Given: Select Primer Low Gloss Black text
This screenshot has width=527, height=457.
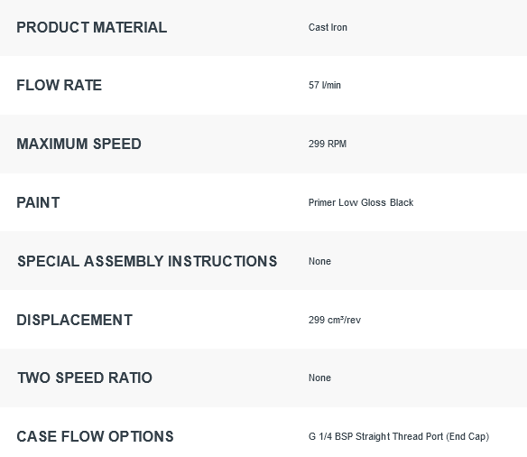Looking at the screenshot, I should pos(361,202).
